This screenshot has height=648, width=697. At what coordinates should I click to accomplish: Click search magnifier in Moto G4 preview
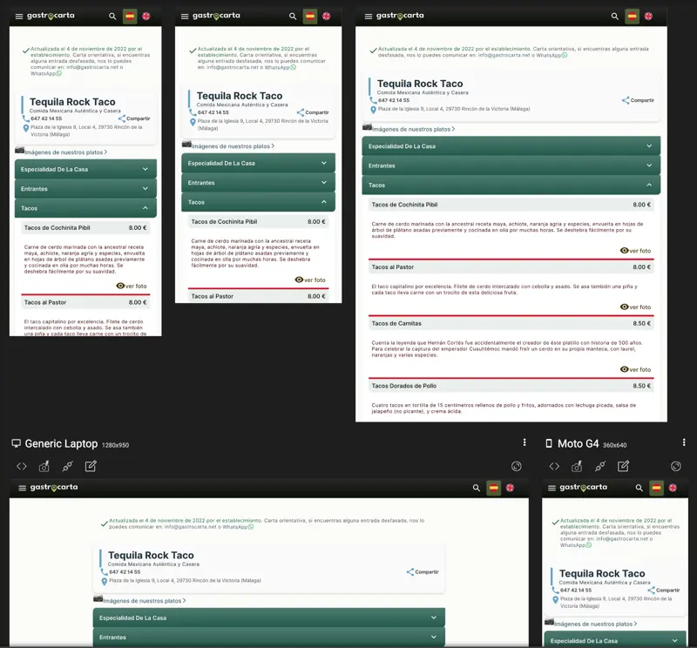(x=639, y=488)
